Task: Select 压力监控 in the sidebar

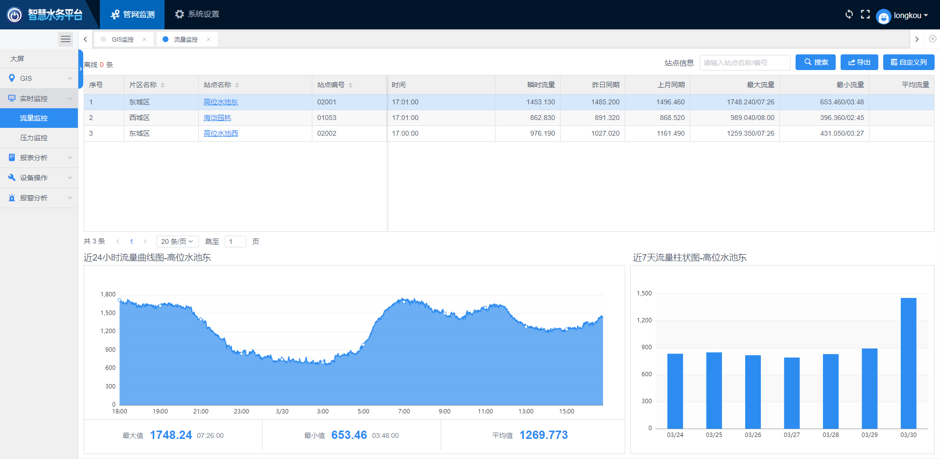Action: pyautogui.click(x=34, y=138)
